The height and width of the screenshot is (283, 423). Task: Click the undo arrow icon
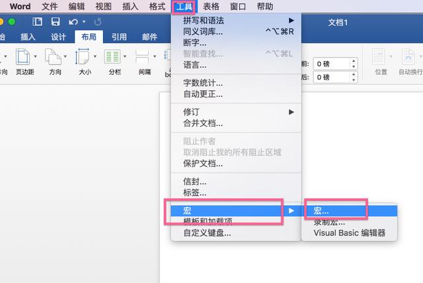[73, 22]
